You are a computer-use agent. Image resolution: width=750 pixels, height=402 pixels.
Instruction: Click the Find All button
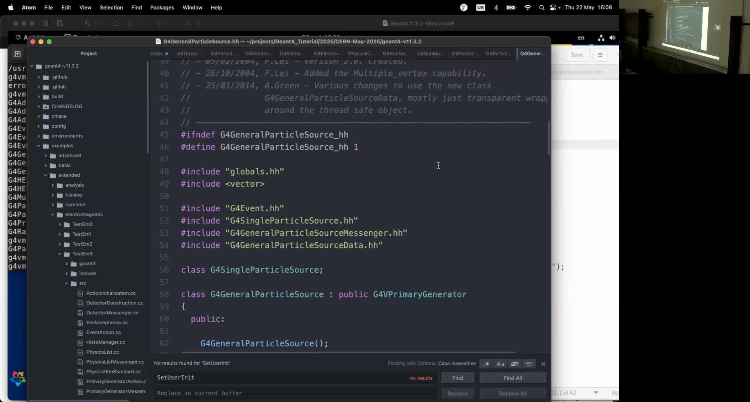(513, 378)
